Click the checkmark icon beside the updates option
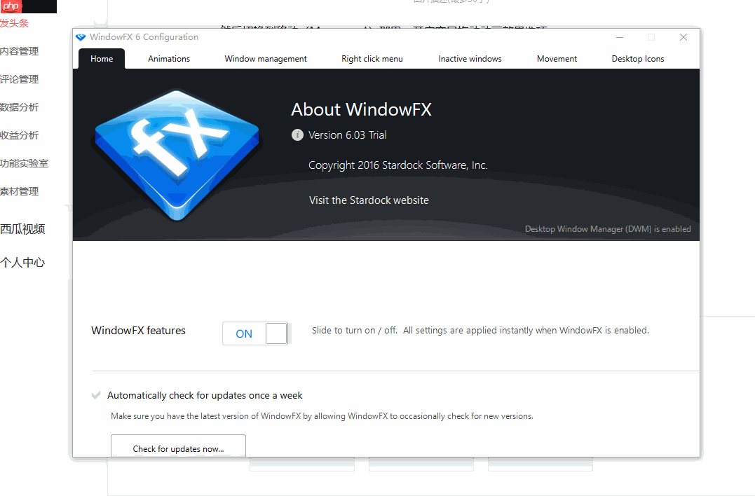Image resolution: width=755 pixels, height=496 pixels. (x=95, y=394)
